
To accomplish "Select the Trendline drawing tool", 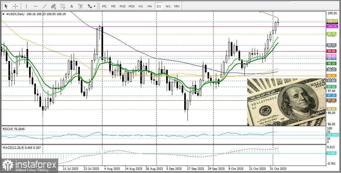I will coord(45,6).
